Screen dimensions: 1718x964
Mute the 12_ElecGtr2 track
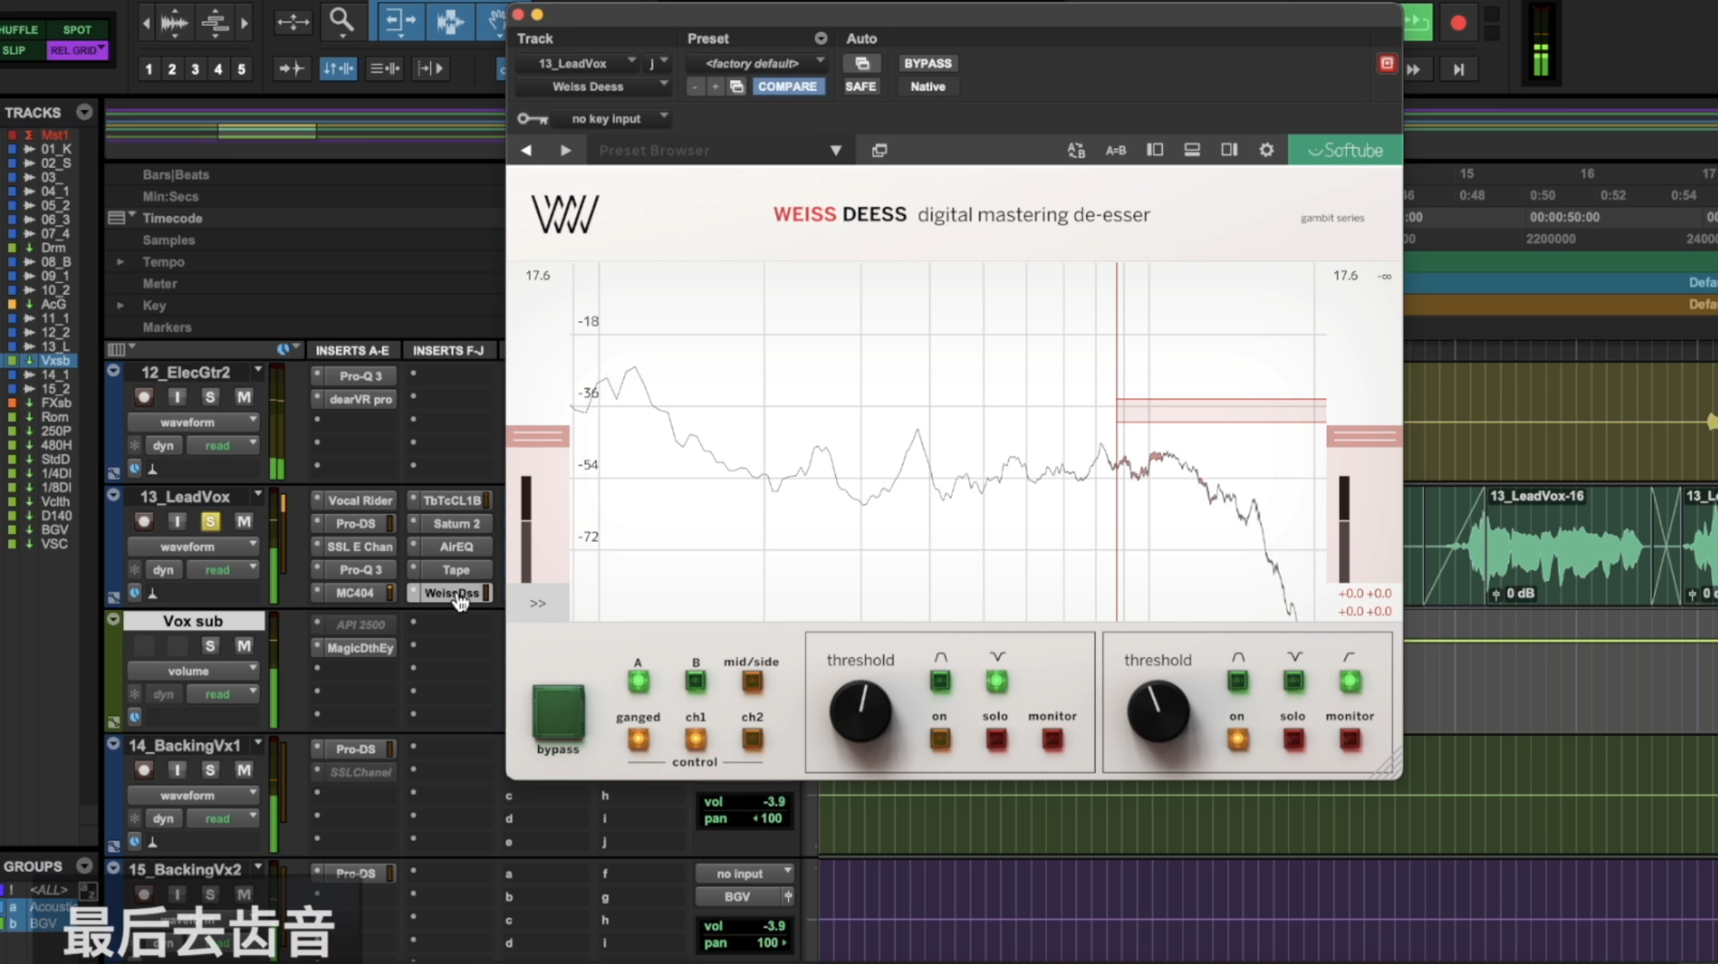point(243,397)
